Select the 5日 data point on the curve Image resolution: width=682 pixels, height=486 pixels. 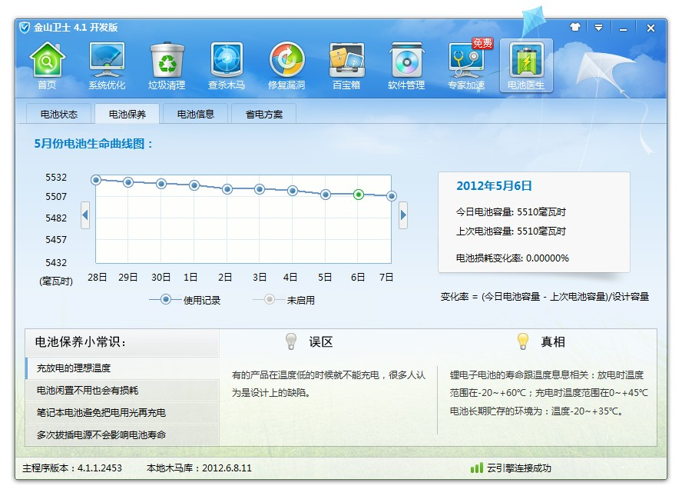click(x=326, y=195)
